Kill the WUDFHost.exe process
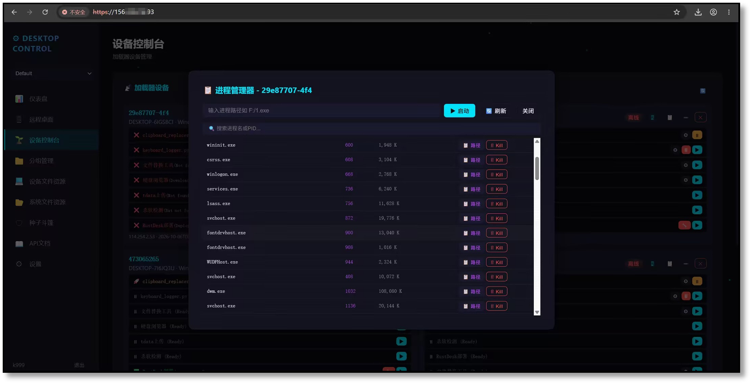Screen dimensions: 752x385 (x=496, y=262)
